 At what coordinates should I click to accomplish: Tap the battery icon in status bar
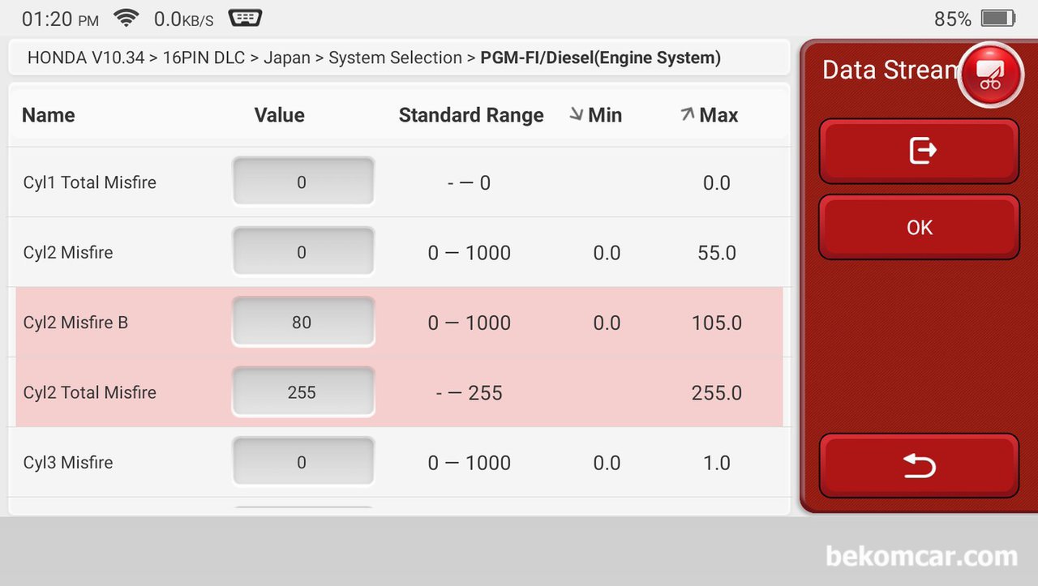click(x=998, y=18)
